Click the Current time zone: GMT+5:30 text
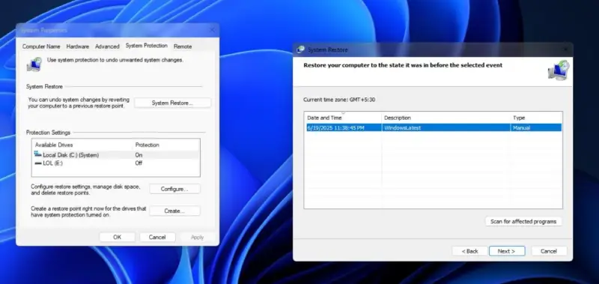Screen dimensions: 599x284 (339, 100)
